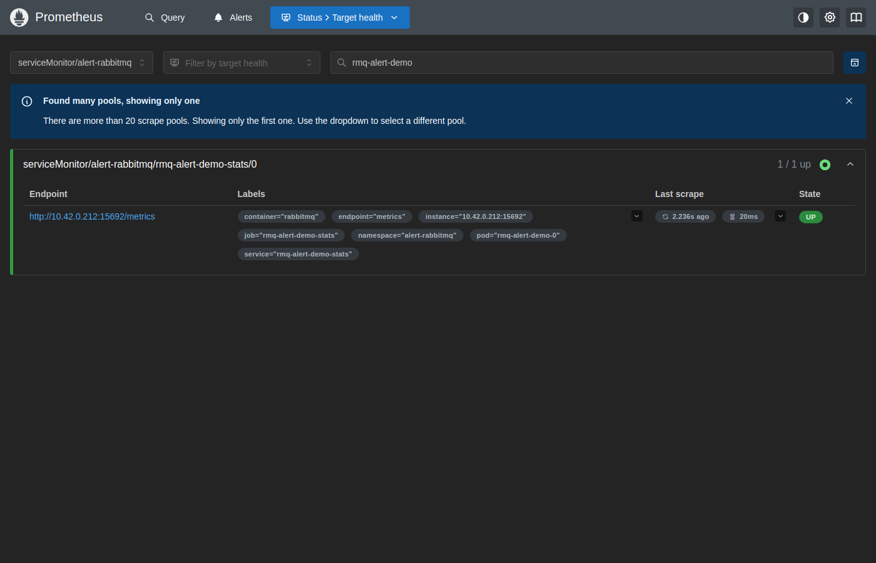
Task: Click the green health ring indicator
Action: click(825, 165)
